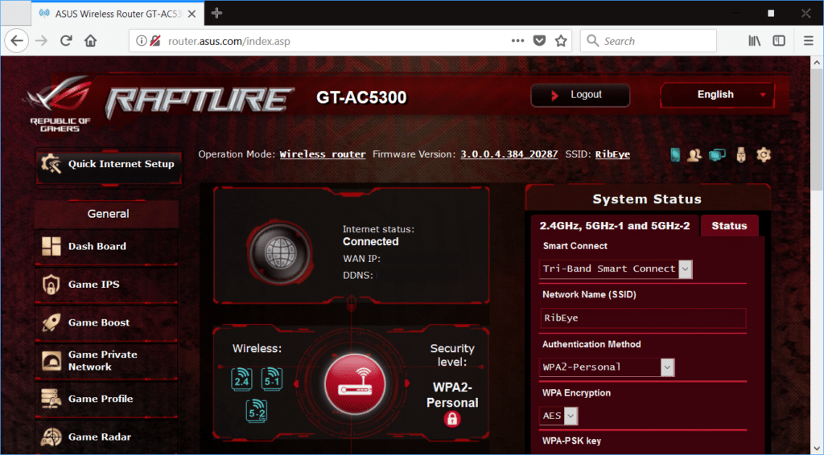Open a new browser tab

pos(216,13)
